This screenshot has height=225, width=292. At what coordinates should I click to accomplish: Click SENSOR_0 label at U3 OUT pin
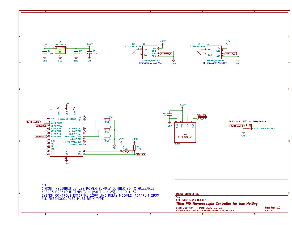[166, 54]
